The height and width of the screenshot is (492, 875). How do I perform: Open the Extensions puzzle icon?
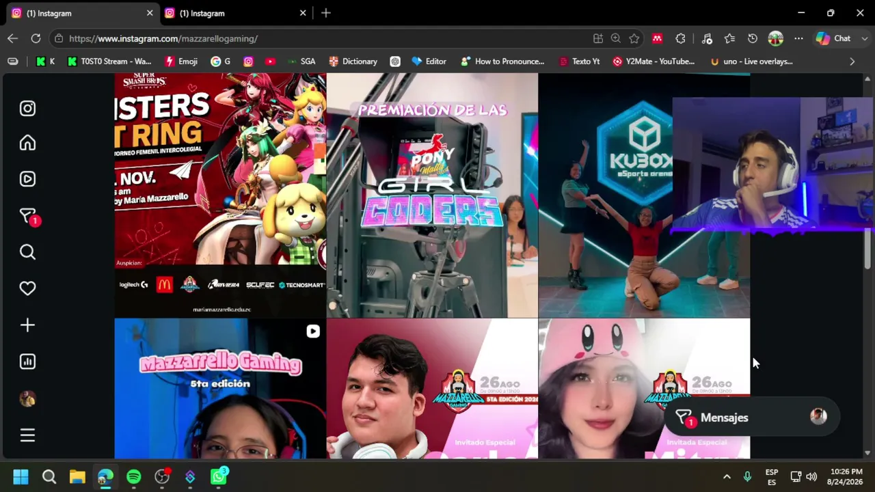pos(680,39)
